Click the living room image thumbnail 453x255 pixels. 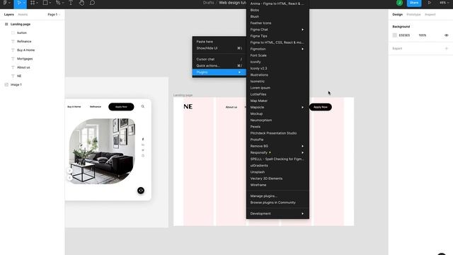point(102,151)
